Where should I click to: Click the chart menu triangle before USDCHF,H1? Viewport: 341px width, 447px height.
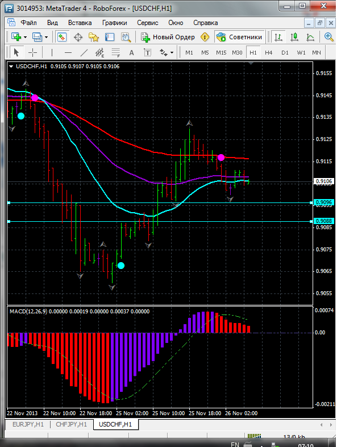pos(11,67)
